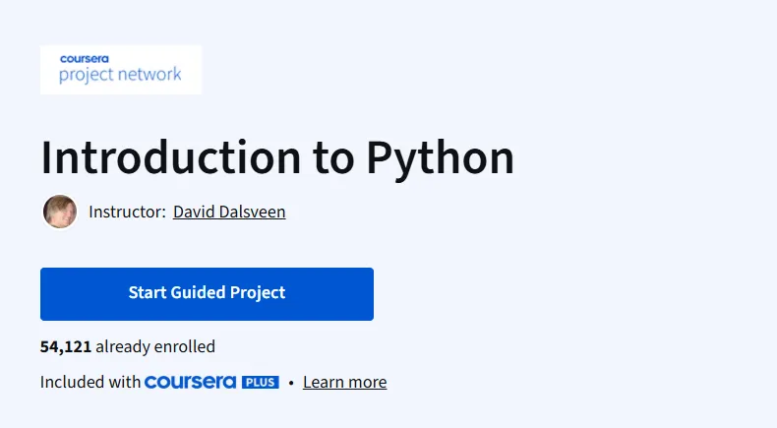Click the word 'to' in the course title
This screenshot has width=777, height=428.
tap(333, 159)
